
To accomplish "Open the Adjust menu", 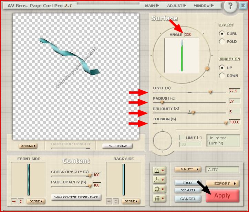I will (177, 6).
